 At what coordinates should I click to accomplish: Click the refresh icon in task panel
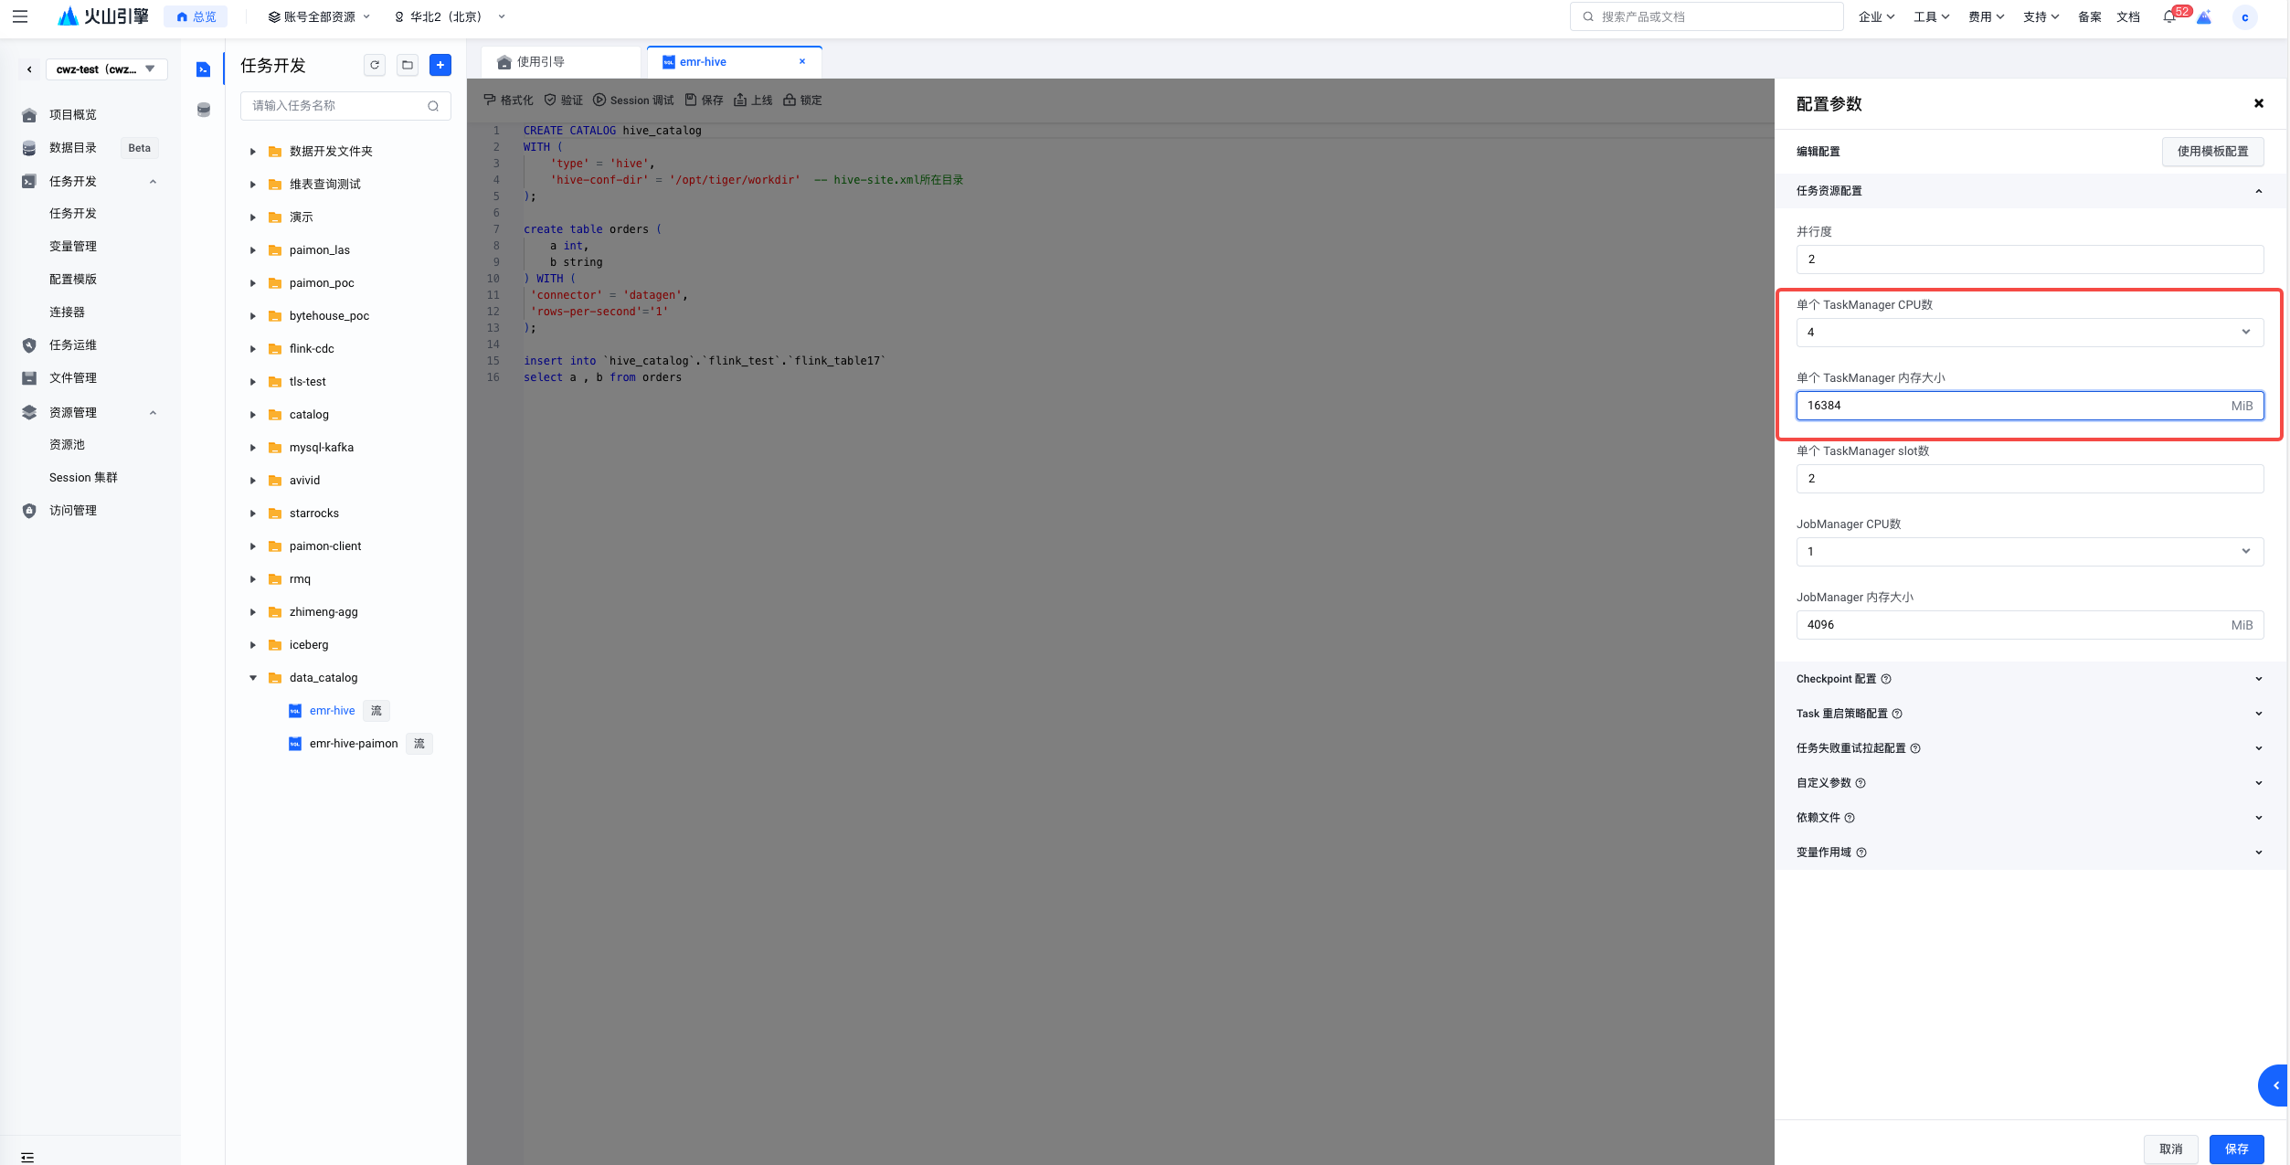(375, 65)
